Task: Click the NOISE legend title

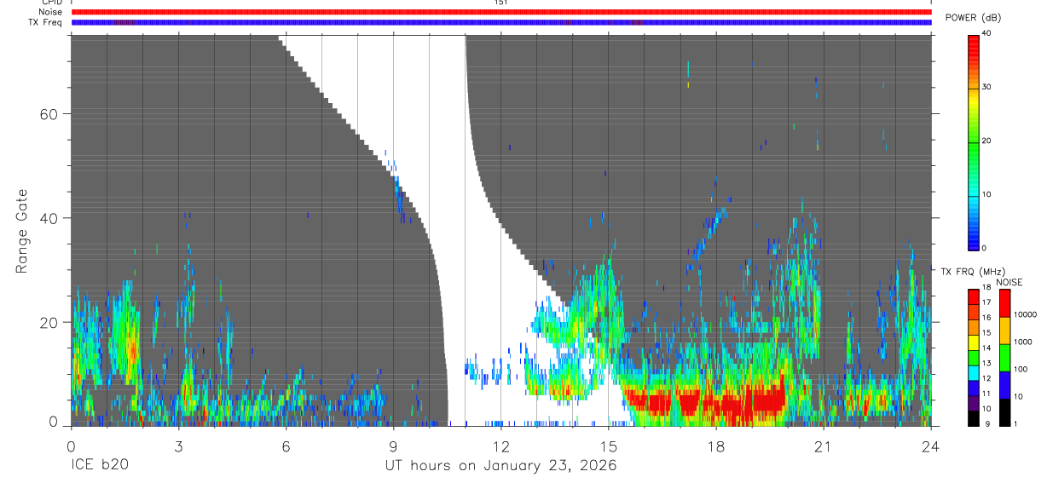Action: point(1009,282)
